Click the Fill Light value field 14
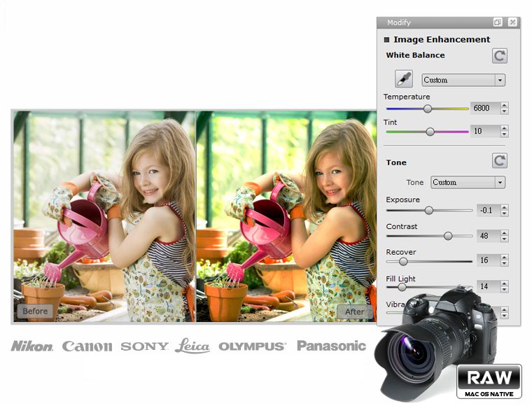The height and width of the screenshot is (406, 532). (489, 286)
